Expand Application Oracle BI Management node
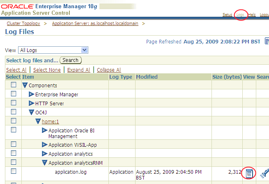 click(x=45, y=130)
